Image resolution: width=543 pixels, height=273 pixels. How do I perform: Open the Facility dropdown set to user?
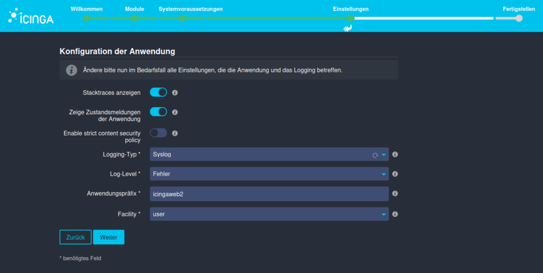(x=269, y=214)
